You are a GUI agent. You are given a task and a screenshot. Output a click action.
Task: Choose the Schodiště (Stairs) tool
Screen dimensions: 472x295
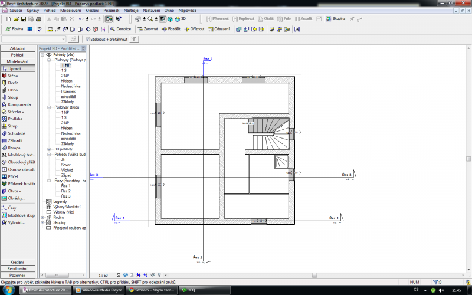[x=17, y=133]
